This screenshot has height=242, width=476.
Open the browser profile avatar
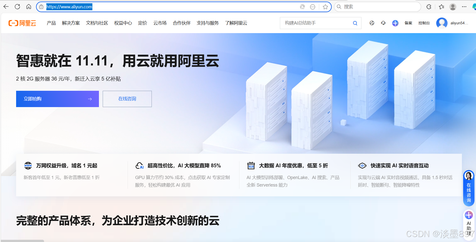coord(453,7)
